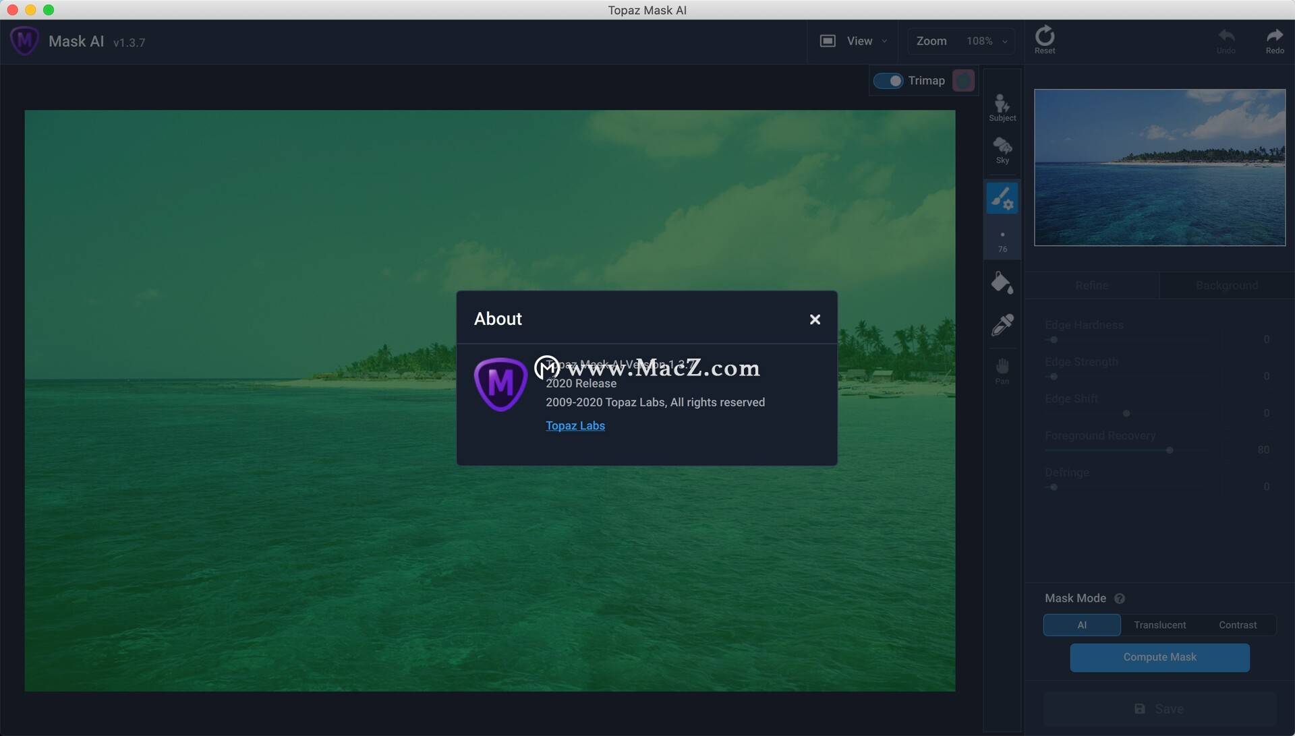Click the Mask AI logo in About dialog

(500, 384)
